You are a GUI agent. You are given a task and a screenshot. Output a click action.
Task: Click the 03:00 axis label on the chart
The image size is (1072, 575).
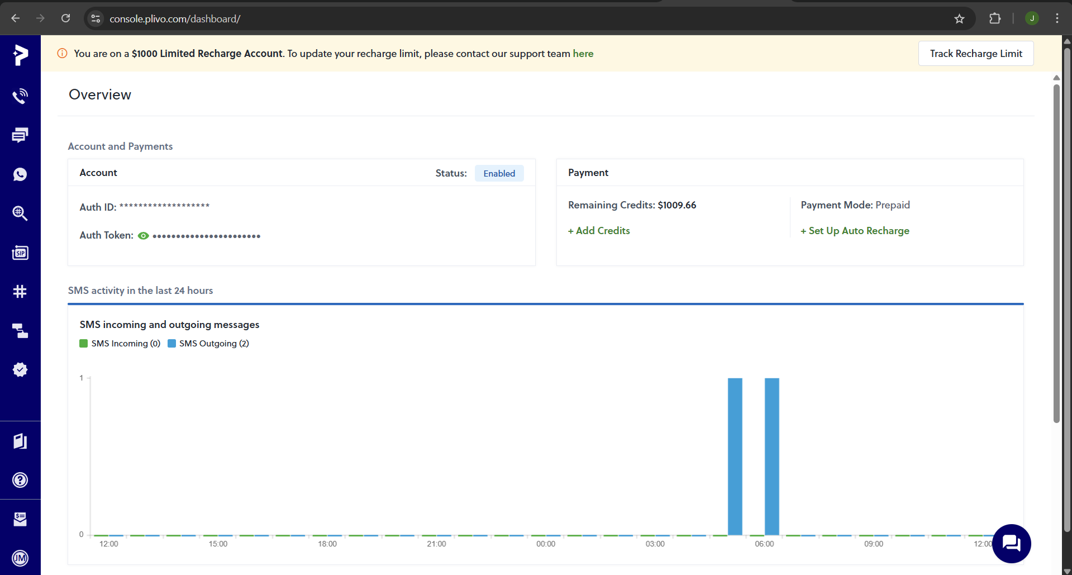click(x=655, y=544)
